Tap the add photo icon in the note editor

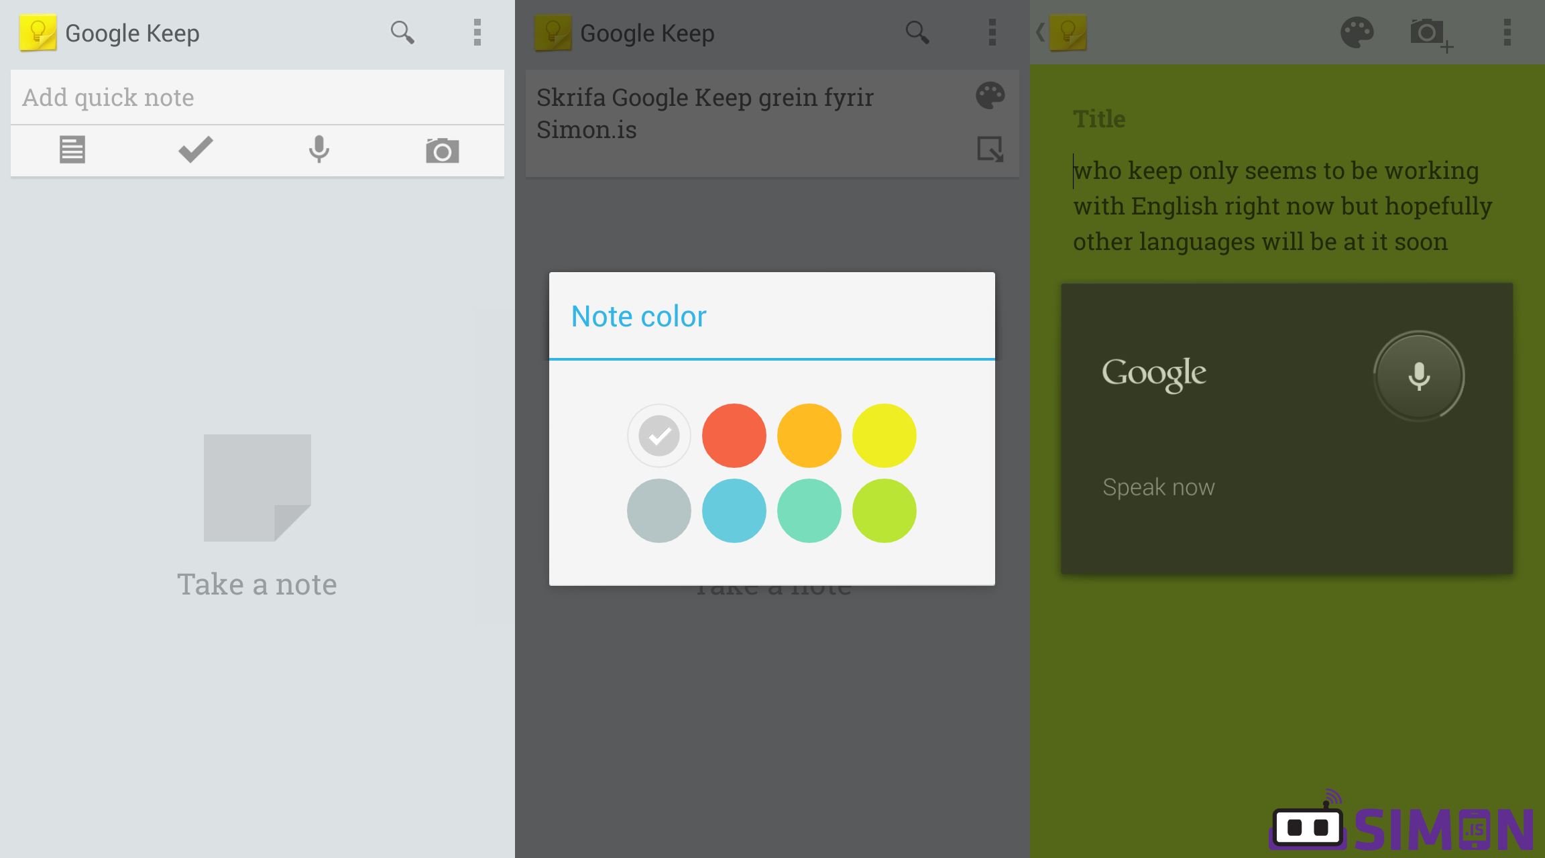pos(1431,32)
